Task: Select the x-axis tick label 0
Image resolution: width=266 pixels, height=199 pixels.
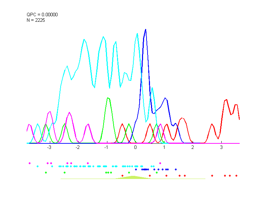Action: tap(135, 147)
